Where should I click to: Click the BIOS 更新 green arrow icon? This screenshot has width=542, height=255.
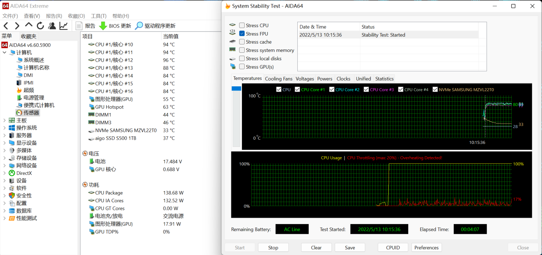(x=103, y=26)
